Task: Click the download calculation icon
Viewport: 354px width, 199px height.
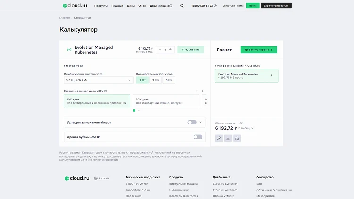Action: click(x=228, y=138)
